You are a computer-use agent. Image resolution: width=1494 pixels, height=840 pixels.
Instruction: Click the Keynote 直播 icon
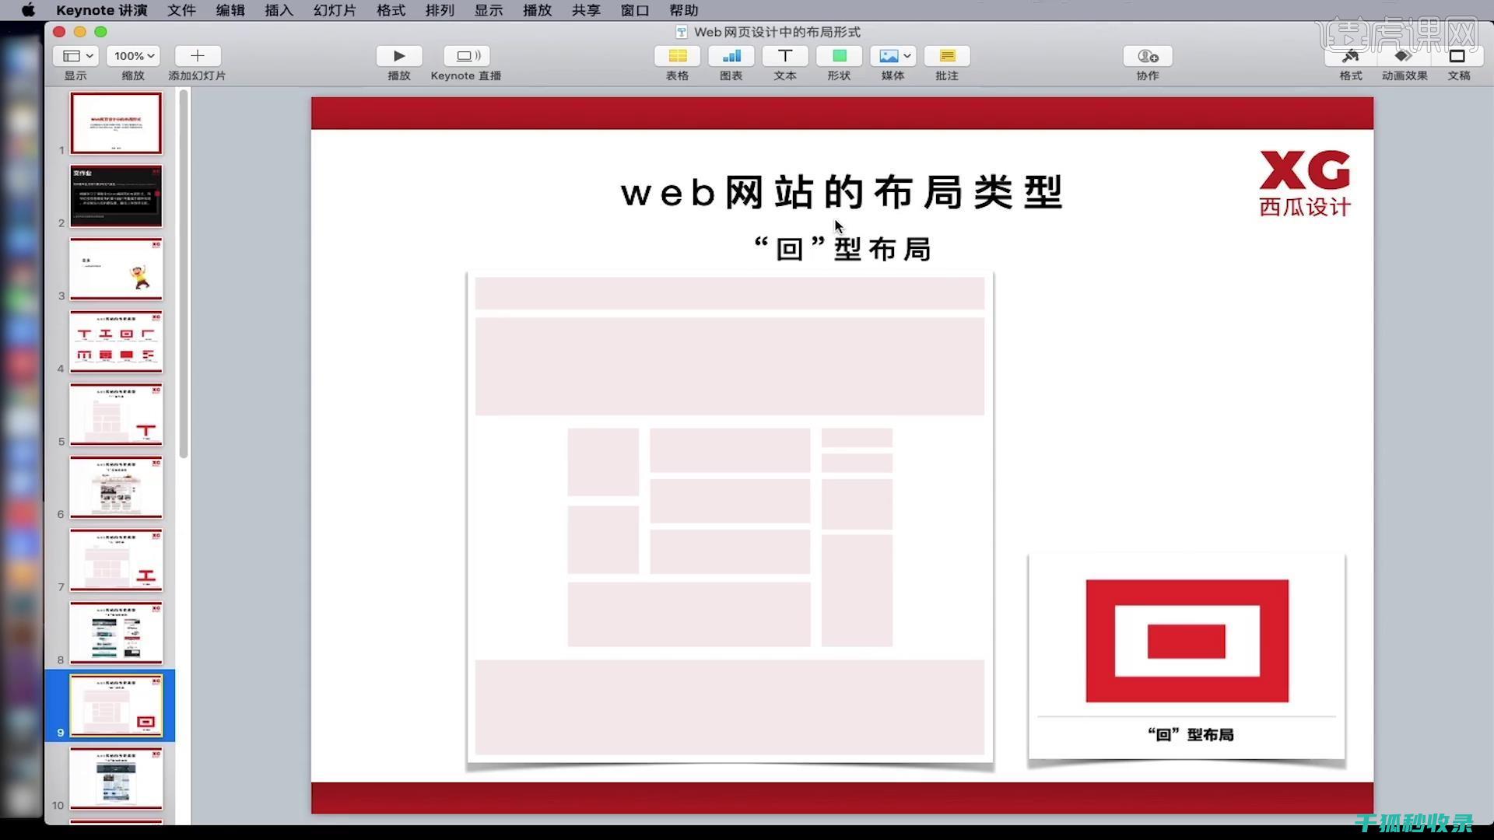point(467,56)
